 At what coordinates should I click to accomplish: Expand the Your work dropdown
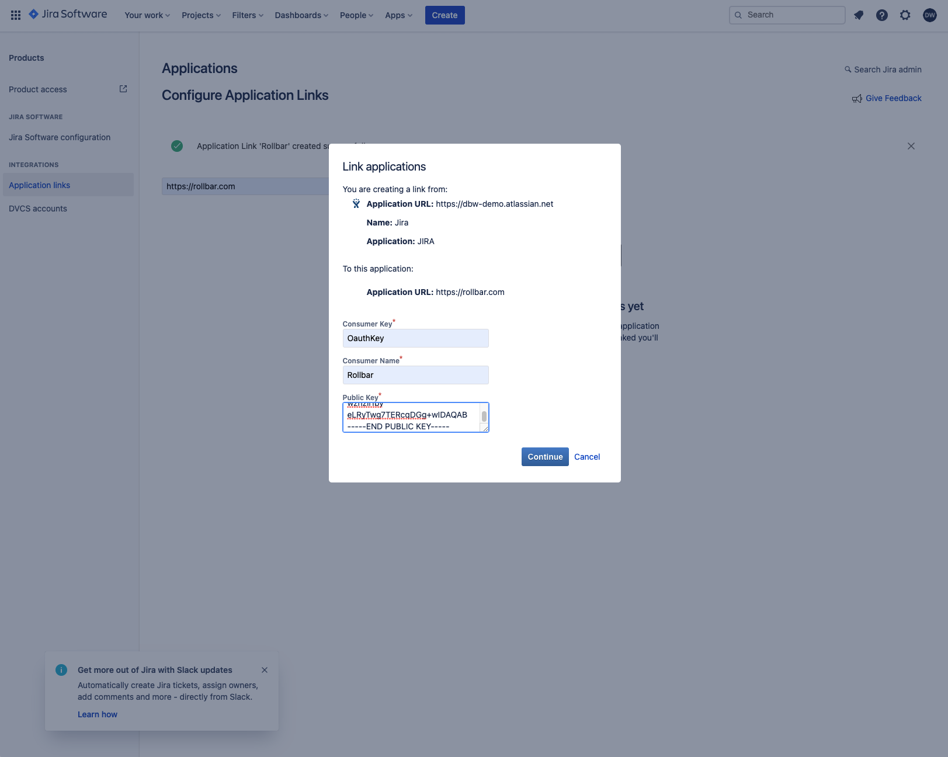pos(147,15)
